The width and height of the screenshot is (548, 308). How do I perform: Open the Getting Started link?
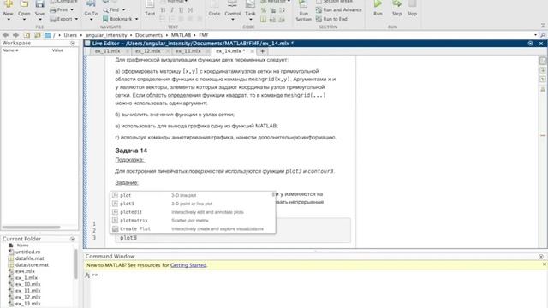coord(188,265)
